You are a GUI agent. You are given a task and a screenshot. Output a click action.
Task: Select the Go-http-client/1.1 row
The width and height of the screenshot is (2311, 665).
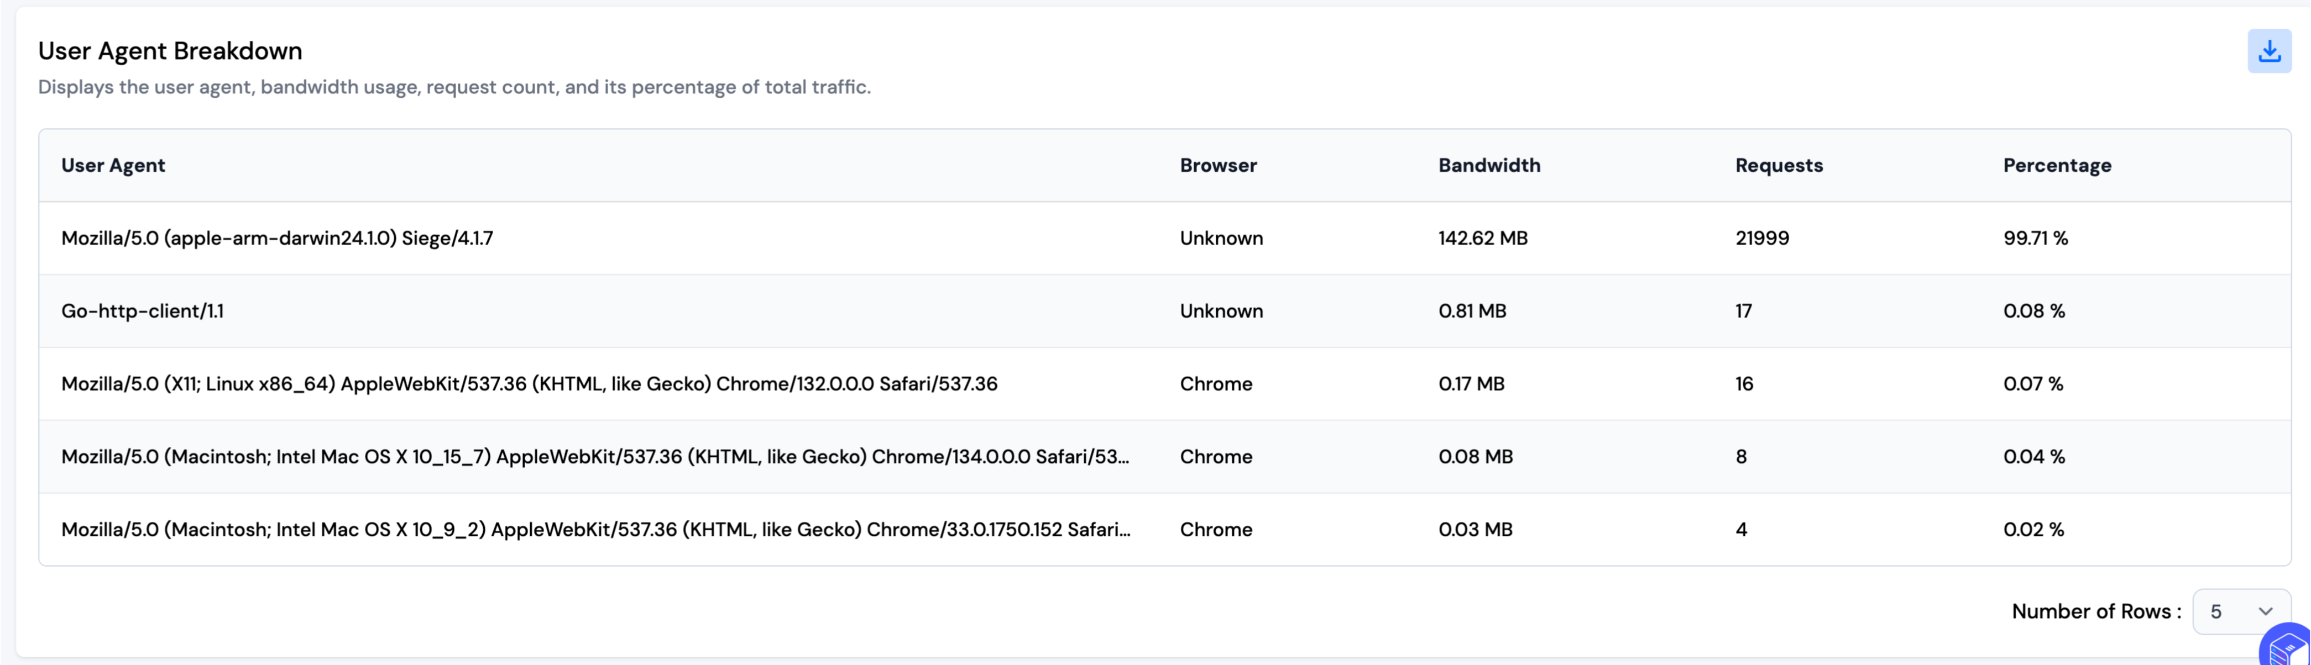(x=143, y=311)
